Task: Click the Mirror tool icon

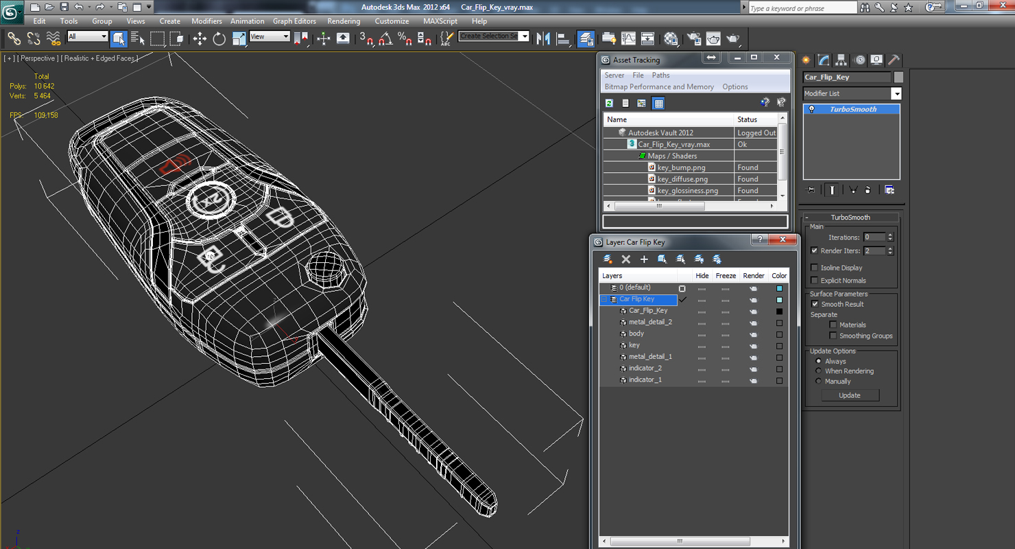Action: (543, 38)
